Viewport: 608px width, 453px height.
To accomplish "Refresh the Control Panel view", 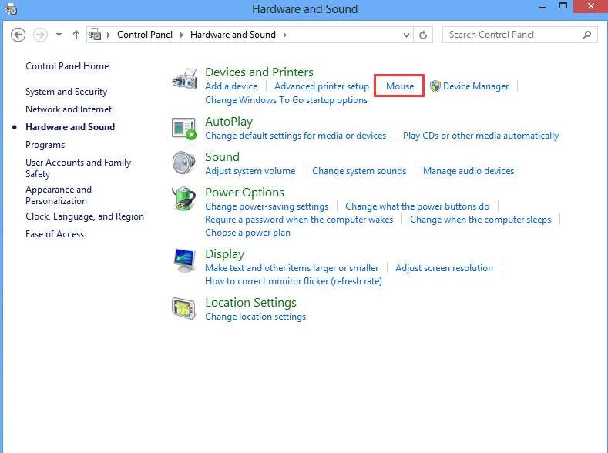I will pos(423,35).
